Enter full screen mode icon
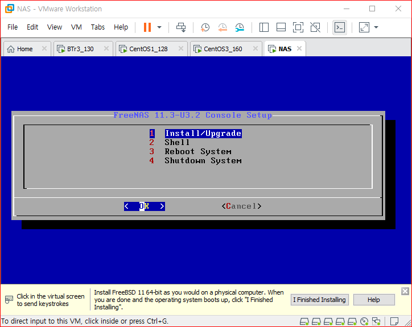The image size is (412, 327). click(298, 27)
